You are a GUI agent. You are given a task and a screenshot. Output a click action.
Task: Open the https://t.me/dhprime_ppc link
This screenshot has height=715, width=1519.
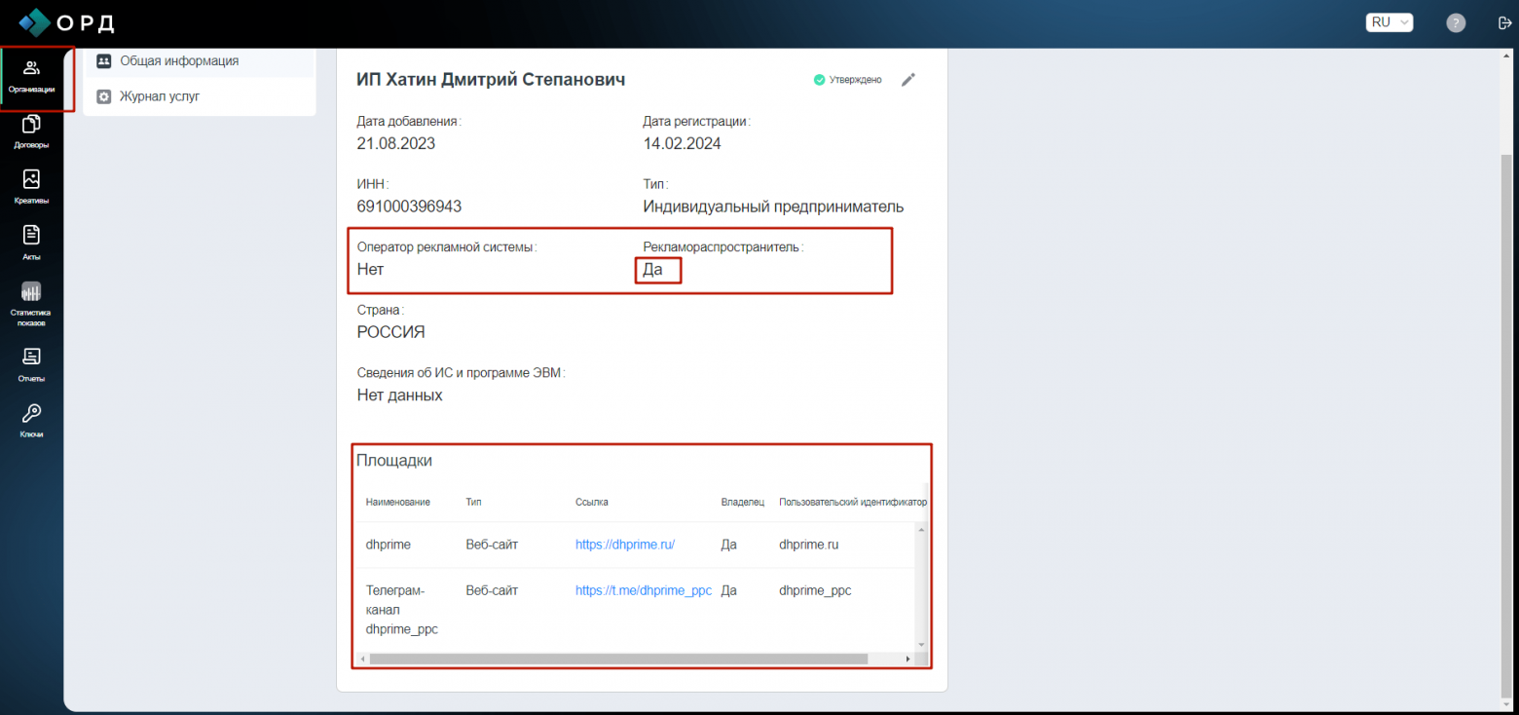pyautogui.click(x=644, y=590)
